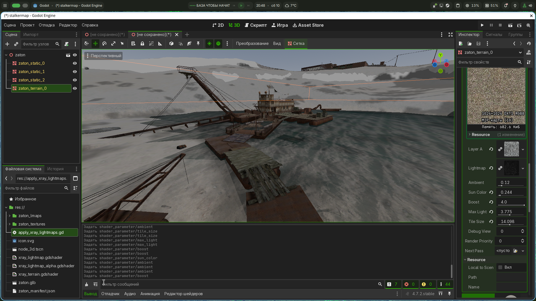Open the Проект menu
Viewport: 536px width, 301px height.
[27, 25]
